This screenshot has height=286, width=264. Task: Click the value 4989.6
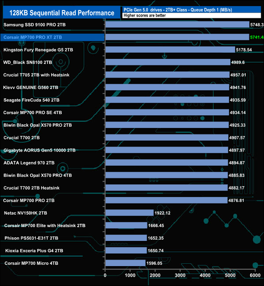[x=238, y=63]
